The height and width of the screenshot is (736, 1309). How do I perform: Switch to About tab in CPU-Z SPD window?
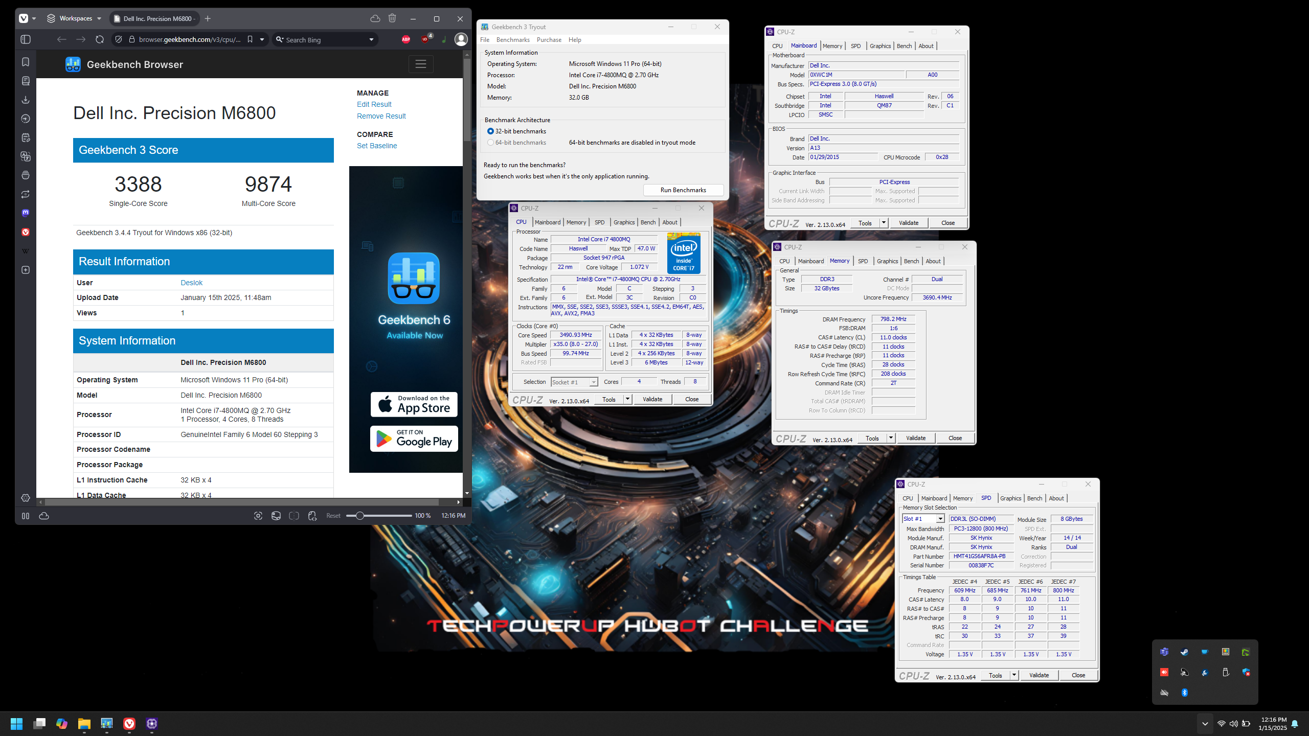tap(1056, 498)
